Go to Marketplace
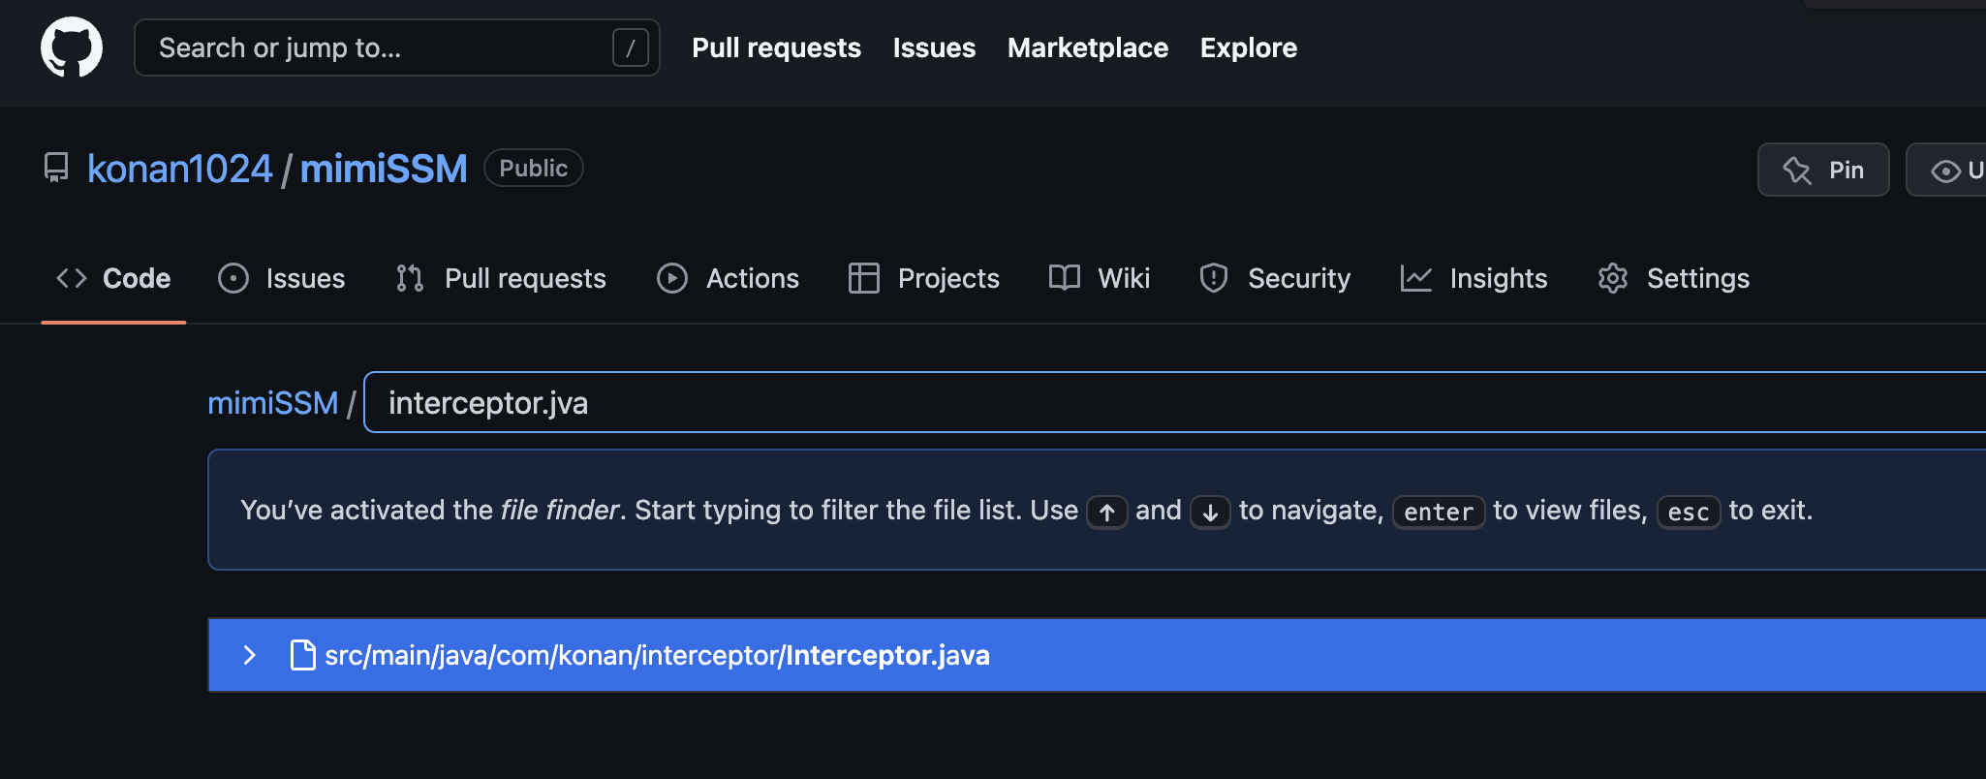 (1087, 47)
